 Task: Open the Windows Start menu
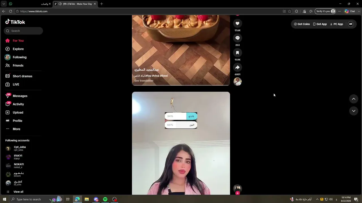tap(4, 199)
